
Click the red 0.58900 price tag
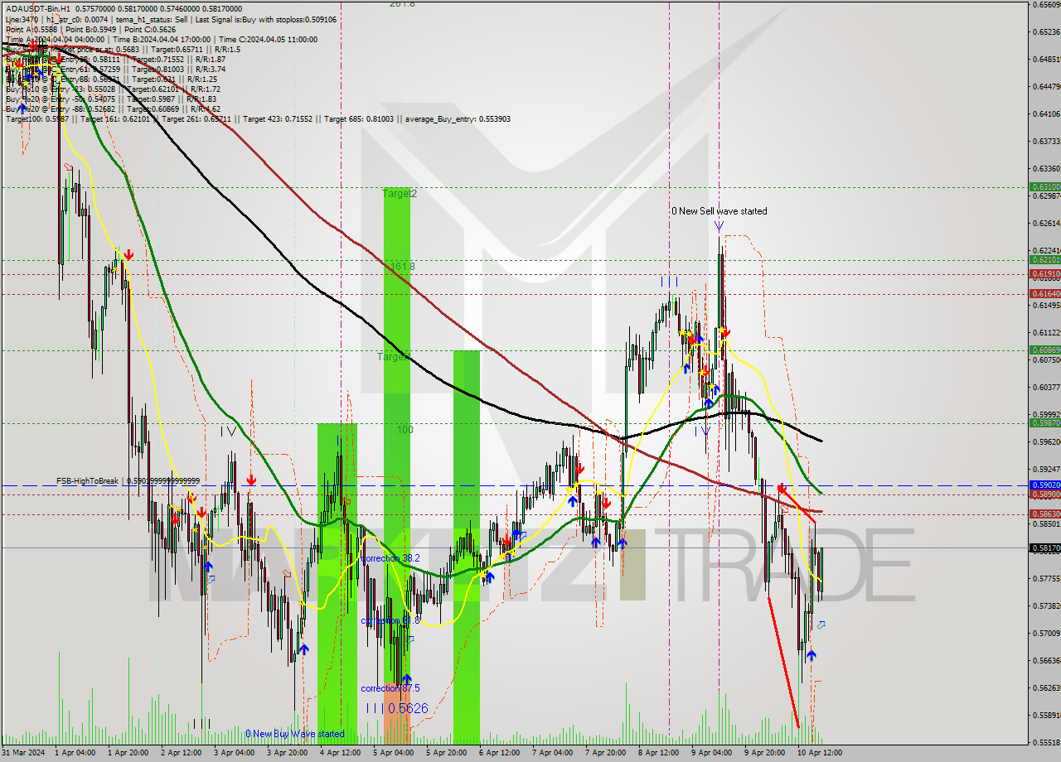pos(1044,494)
